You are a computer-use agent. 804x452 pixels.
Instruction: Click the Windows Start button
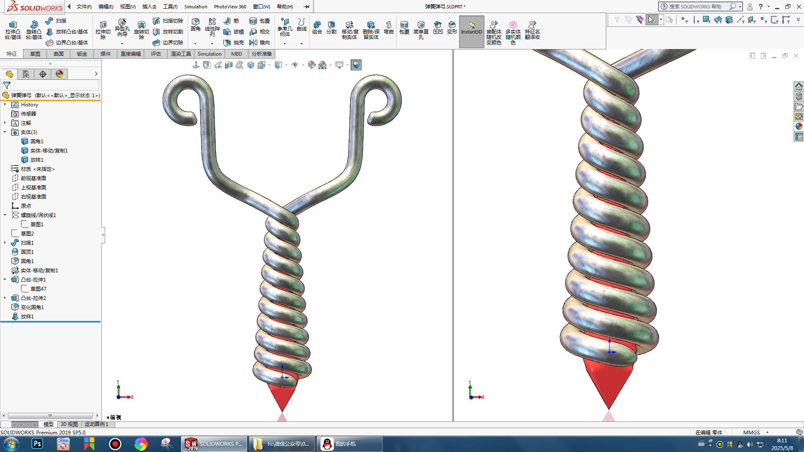click(11, 444)
